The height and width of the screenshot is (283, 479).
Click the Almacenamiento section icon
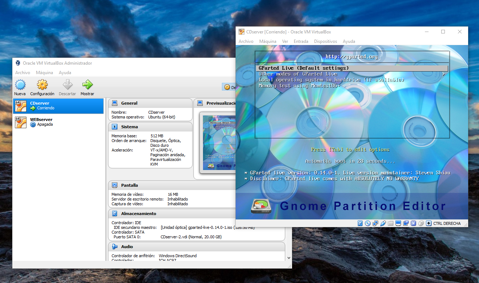click(114, 214)
